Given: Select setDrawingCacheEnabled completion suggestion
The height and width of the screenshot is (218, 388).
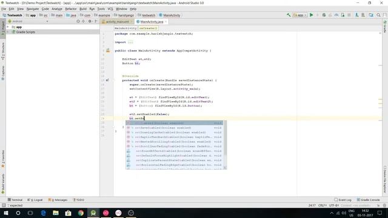Looking at the screenshot, I should point(174,133).
